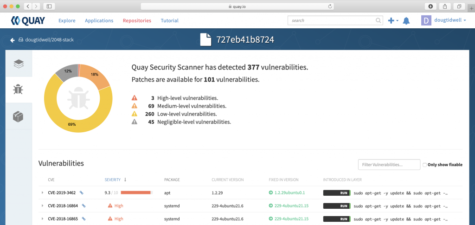Viewport: 475px width, 225px height.
Task: Open the plus create-new dropdown
Action: [393, 21]
